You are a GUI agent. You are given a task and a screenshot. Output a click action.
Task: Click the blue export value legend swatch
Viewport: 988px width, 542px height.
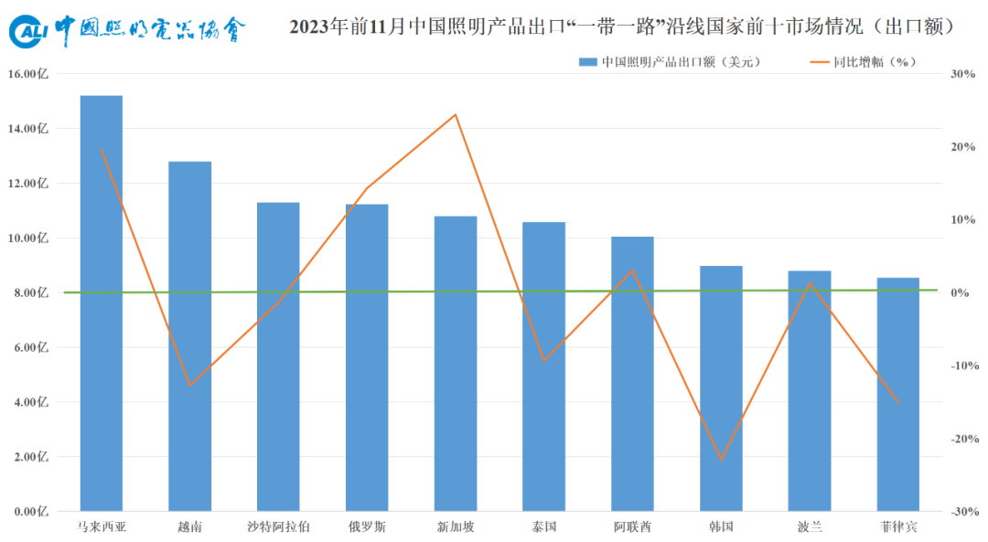(587, 62)
